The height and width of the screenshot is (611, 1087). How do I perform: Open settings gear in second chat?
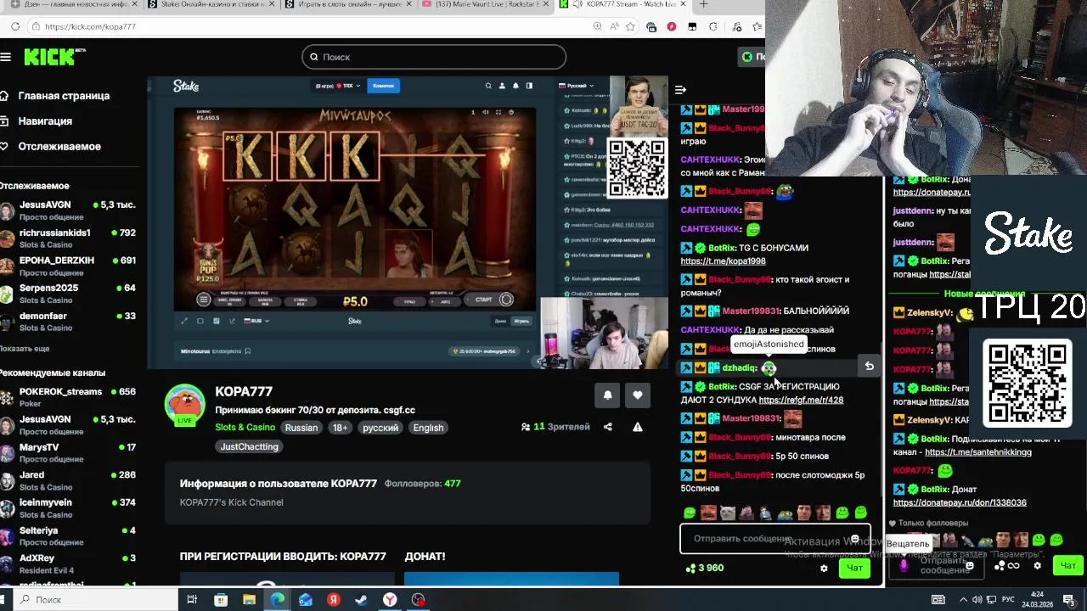pos(1037,565)
